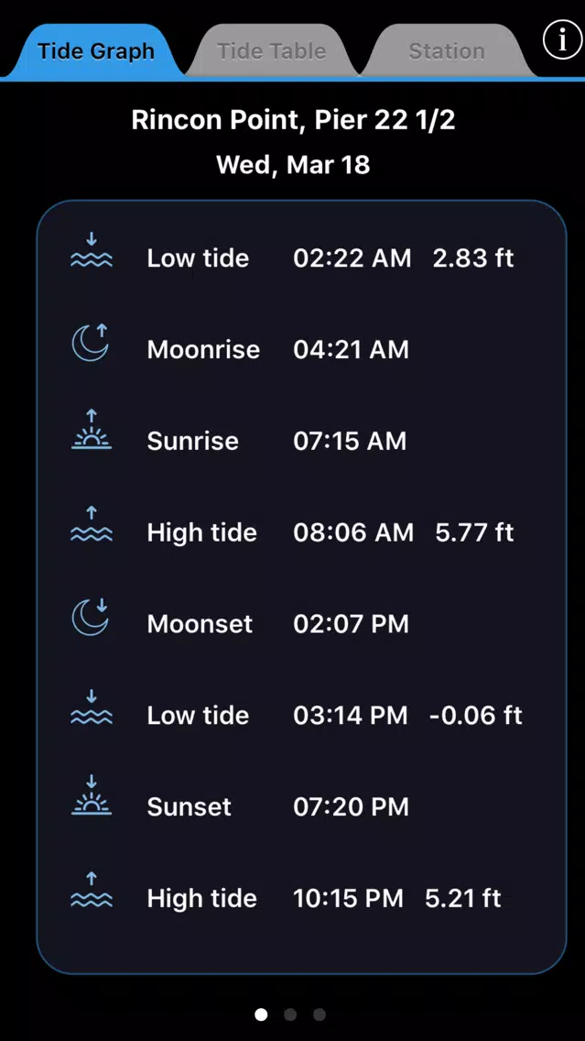
Task: Open the info button in top corner
Action: coord(562,40)
